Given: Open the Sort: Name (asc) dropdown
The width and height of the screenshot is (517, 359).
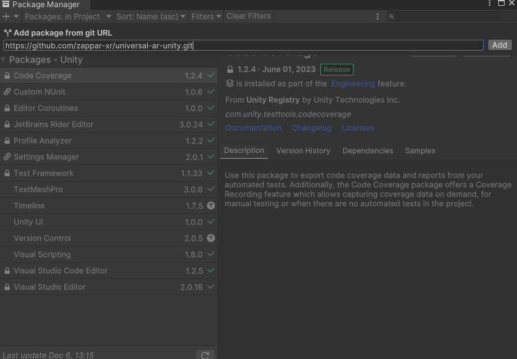Looking at the screenshot, I should coord(151,16).
